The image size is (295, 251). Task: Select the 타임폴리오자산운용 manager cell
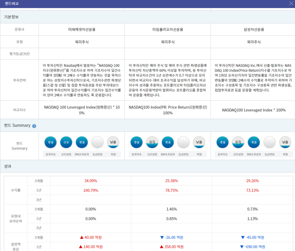[168, 29]
